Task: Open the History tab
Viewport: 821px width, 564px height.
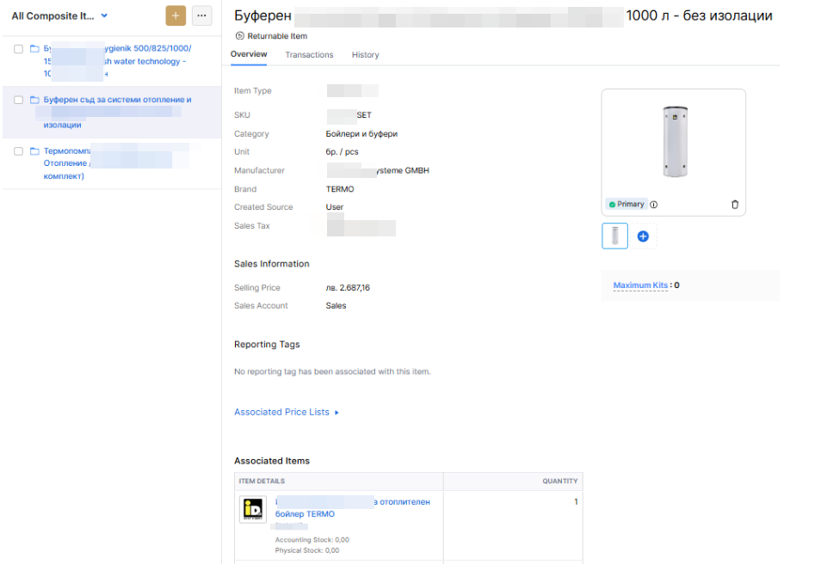Action: (365, 54)
